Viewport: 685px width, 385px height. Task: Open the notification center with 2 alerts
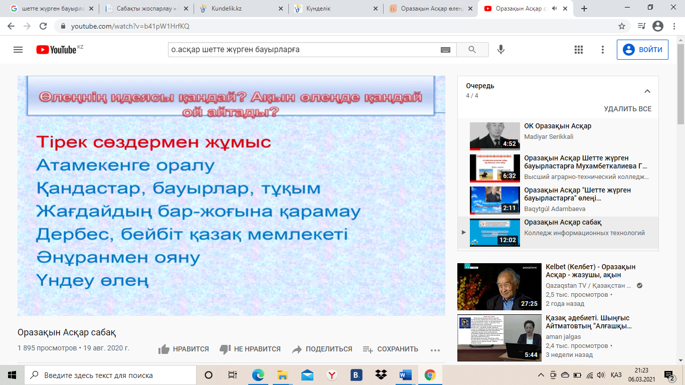(x=669, y=375)
